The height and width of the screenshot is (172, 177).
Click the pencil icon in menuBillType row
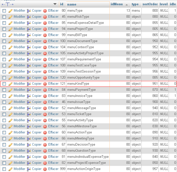[10, 35]
